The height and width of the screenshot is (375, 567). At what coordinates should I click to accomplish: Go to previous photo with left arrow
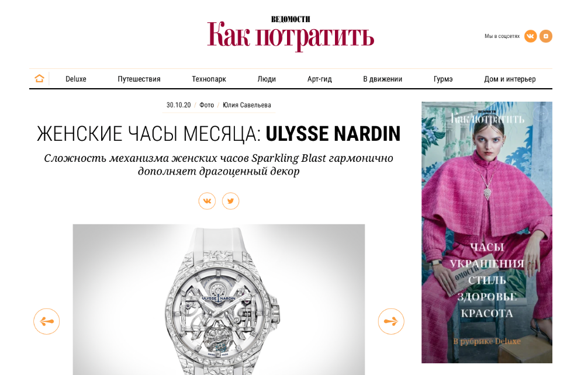click(x=47, y=321)
